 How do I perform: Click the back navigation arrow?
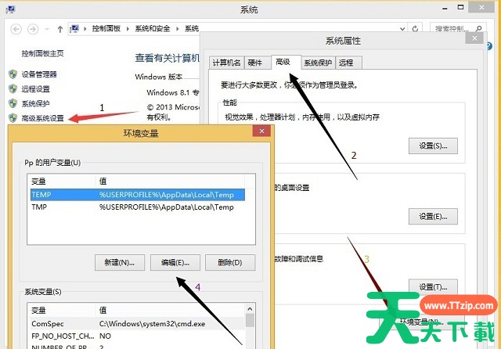(x=15, y=29)
